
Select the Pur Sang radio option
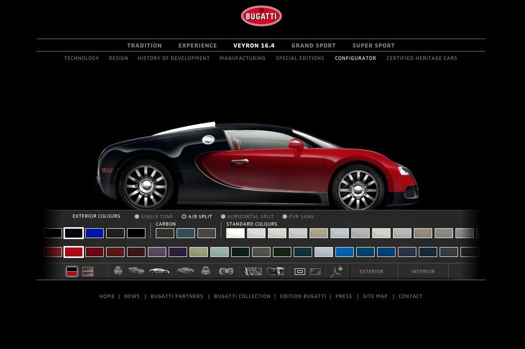click(x=285, y=216)
